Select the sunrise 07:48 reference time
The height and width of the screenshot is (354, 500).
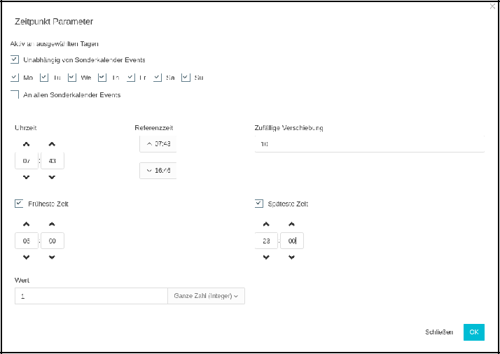click(x=158, y=143)
